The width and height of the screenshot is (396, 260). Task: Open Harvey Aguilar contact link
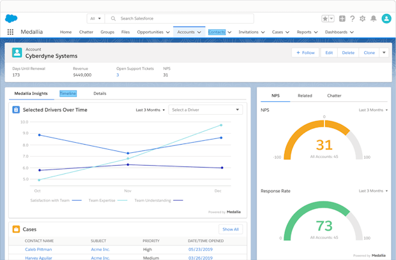click(38, 258)
